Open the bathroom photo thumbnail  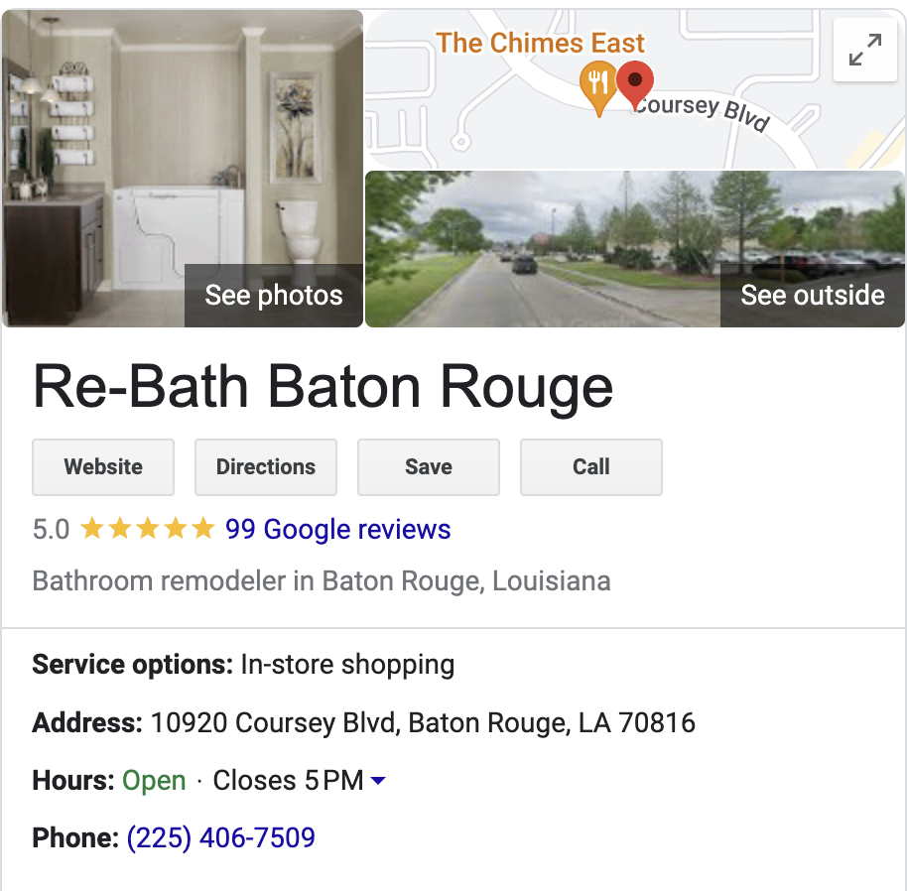point(183,169)
